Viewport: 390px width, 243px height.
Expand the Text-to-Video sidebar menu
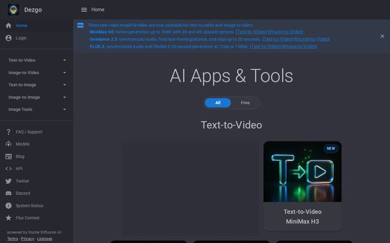pyautogui.click(x=37, y=60)
